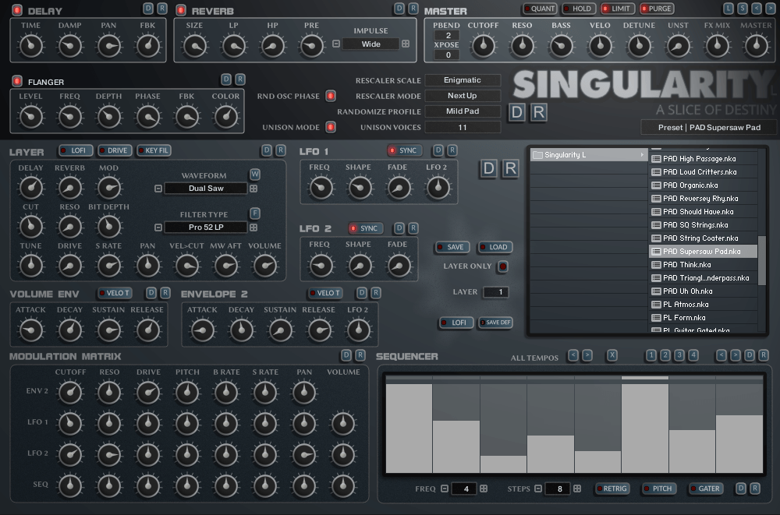Click the sequencer STEPS value field
The image size is (780, 515).
point(558,489)
